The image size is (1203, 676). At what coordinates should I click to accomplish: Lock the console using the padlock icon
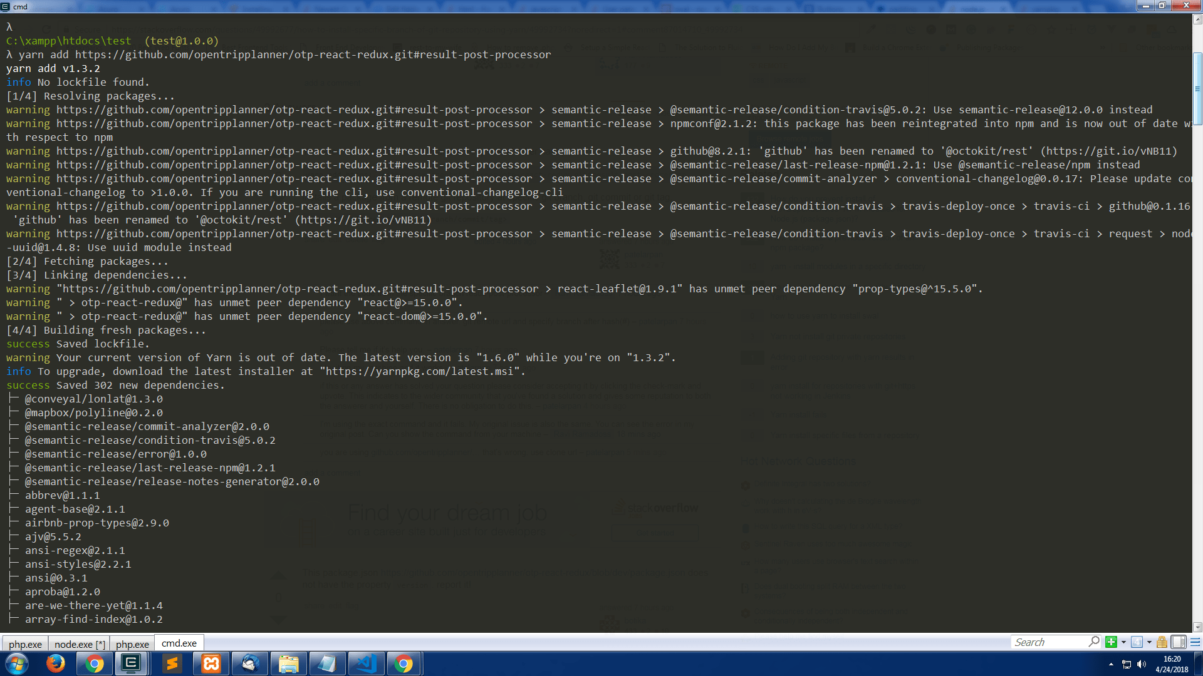click(x=1162, y=642)
